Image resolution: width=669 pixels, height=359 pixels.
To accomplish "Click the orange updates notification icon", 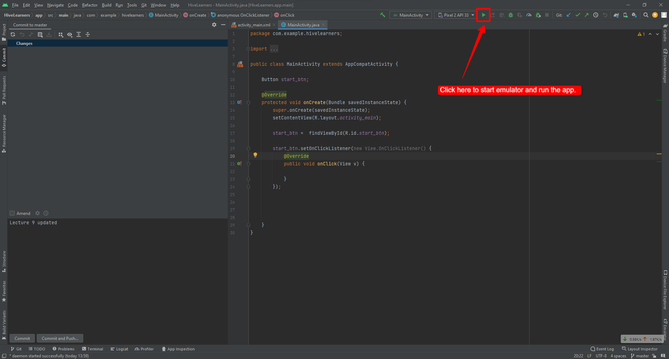I will click(x=655, y=15).
